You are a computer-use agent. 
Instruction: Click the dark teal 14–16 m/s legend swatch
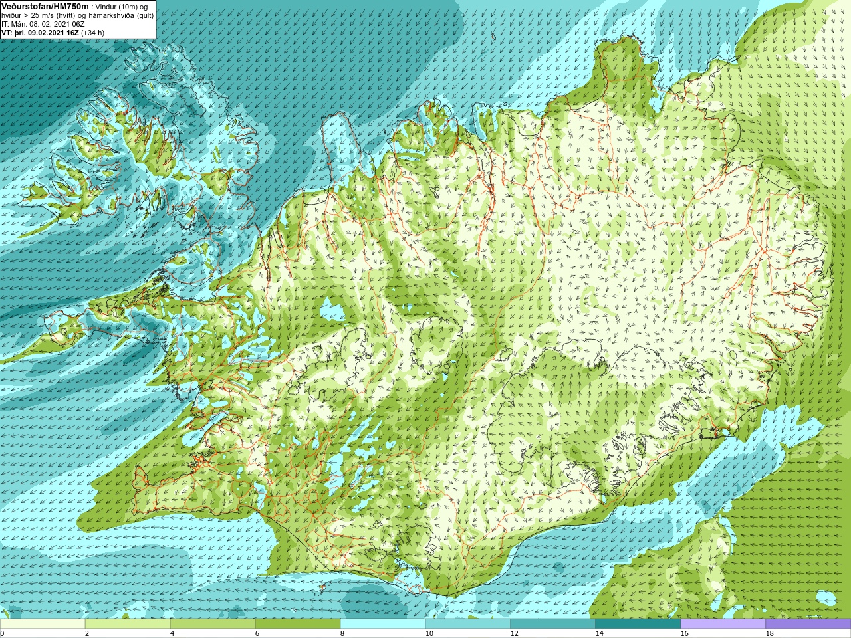(x=638, y=624)
